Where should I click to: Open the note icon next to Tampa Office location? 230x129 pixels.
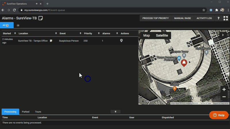pos(51,41)
